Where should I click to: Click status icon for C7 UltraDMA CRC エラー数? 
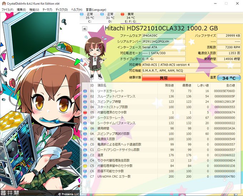tap(85, 176)
